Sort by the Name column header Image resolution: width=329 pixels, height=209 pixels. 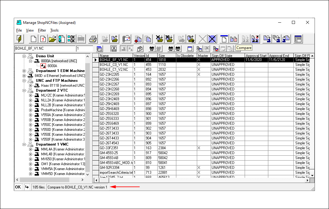click(116, 55)
